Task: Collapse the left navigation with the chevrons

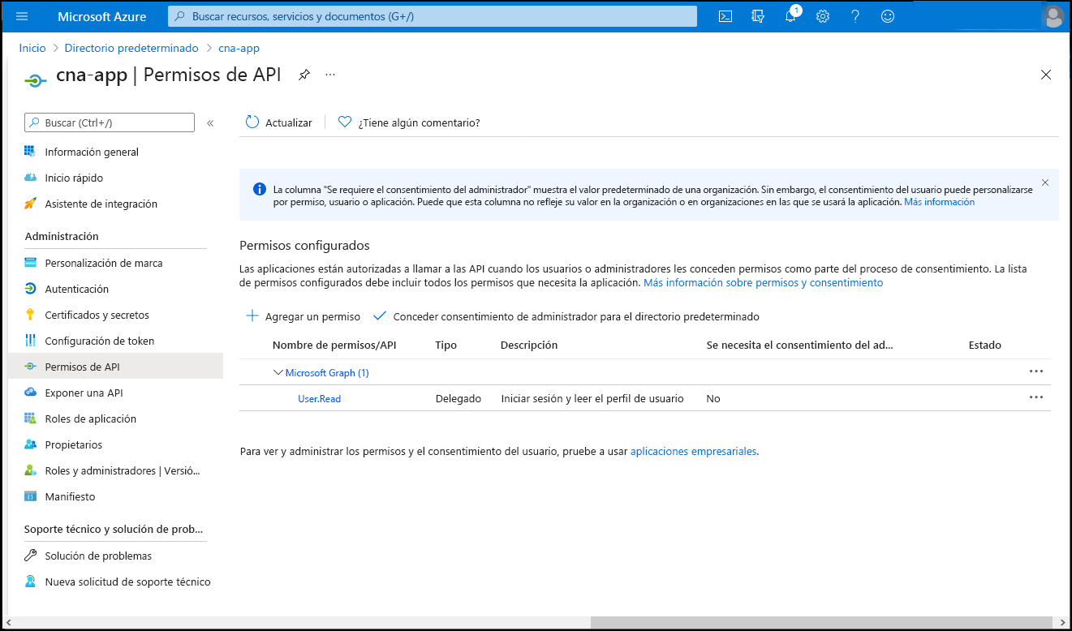Action: coord(210,122)
